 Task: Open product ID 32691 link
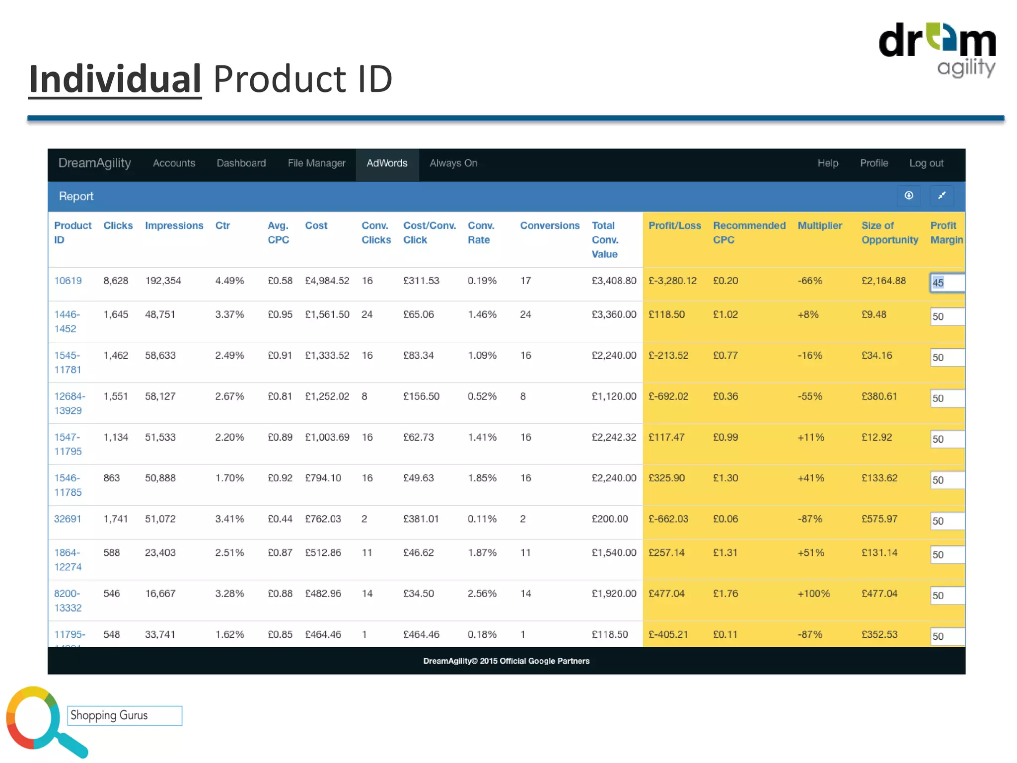click(x=68, y=519)
